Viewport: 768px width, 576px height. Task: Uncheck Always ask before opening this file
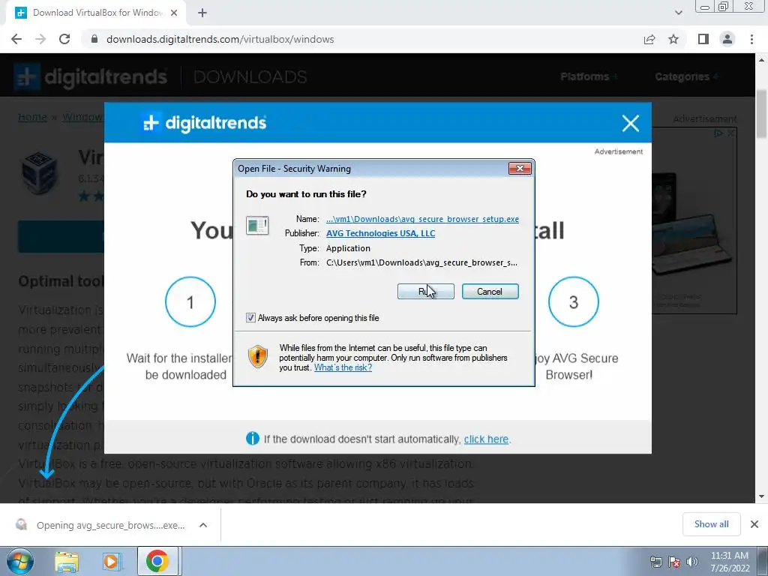pyautogui.click(x=250, y=318)
